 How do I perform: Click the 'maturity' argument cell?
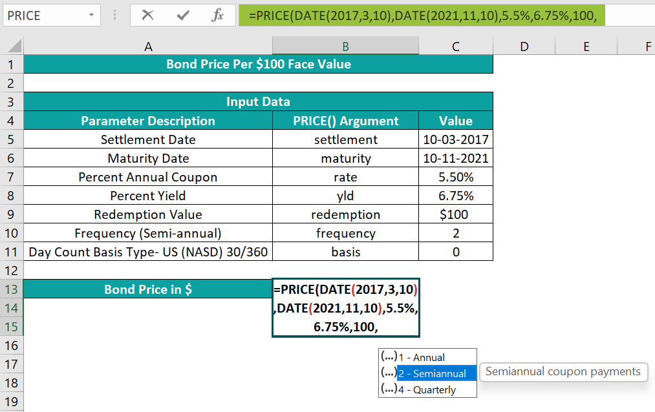pyautogui.click(x=345, y=158)
